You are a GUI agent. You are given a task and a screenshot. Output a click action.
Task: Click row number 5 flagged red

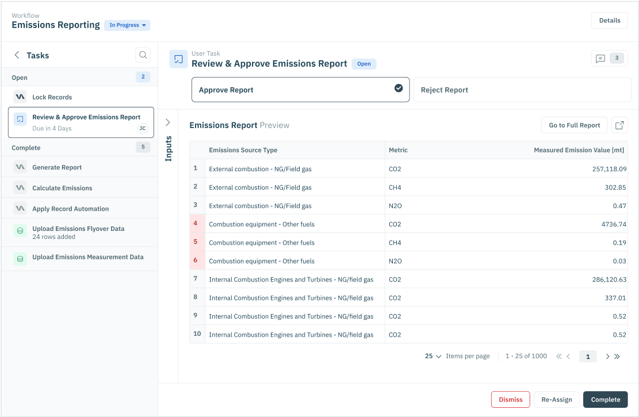tap(197, 242)
